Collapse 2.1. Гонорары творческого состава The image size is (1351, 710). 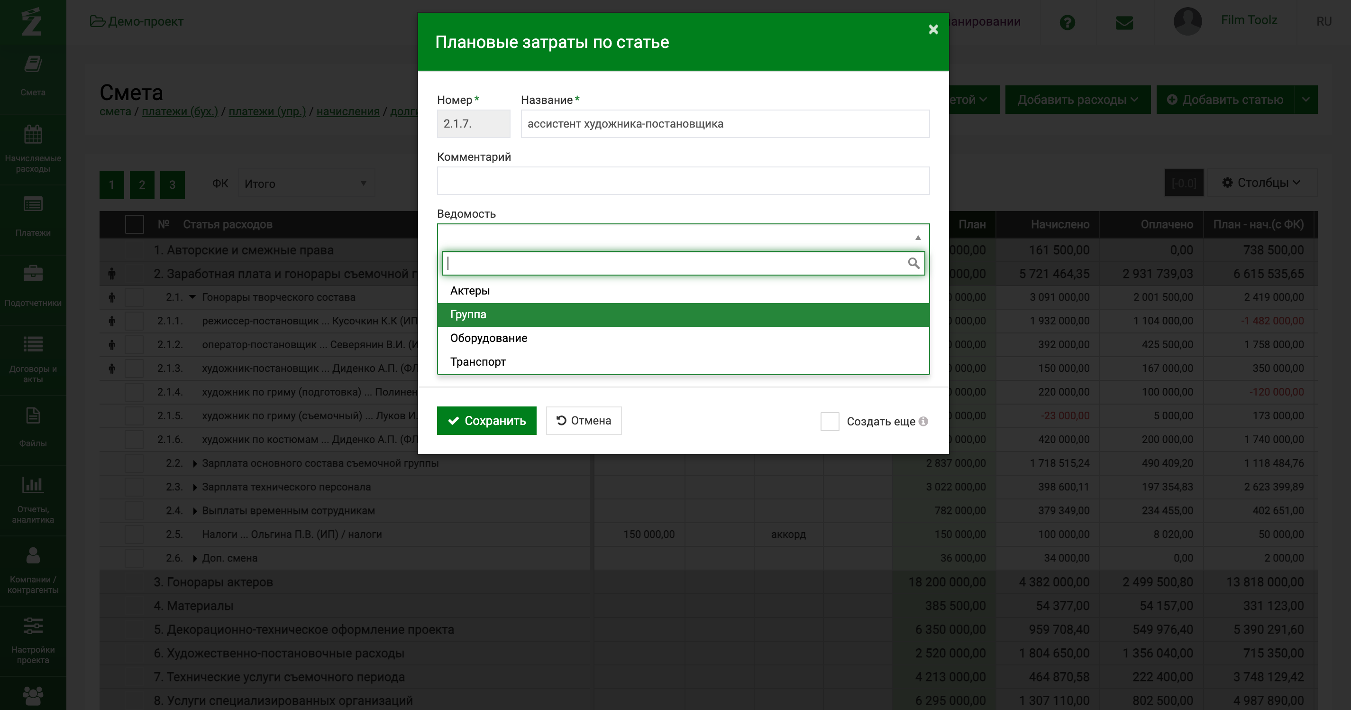click(x=192, y=297)
